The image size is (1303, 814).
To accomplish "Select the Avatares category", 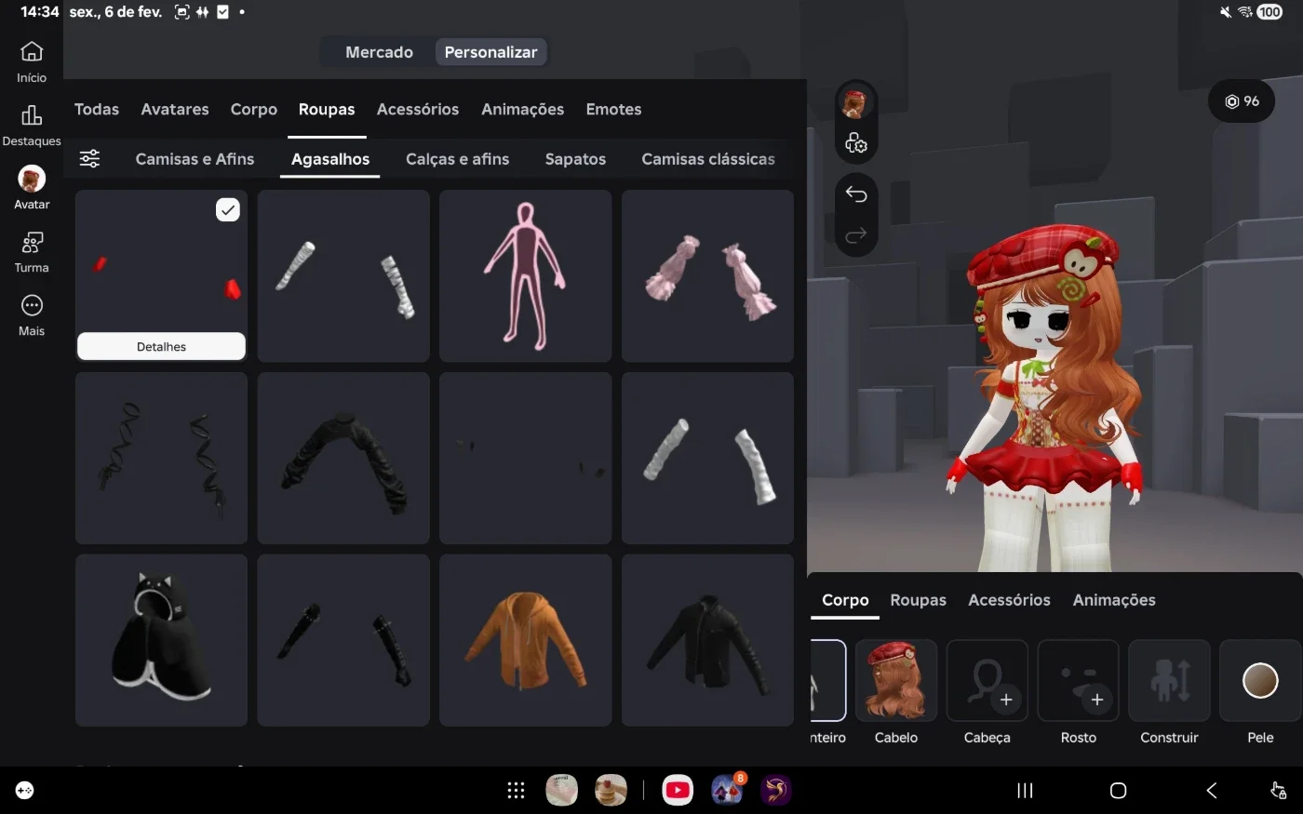I will 175,109.
